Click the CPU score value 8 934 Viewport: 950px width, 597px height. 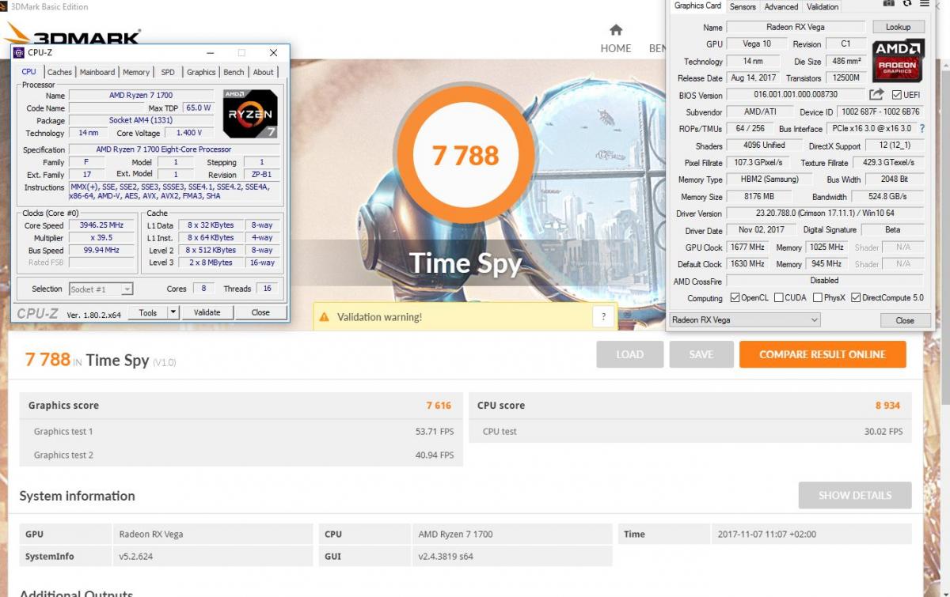tap(887, 405)
